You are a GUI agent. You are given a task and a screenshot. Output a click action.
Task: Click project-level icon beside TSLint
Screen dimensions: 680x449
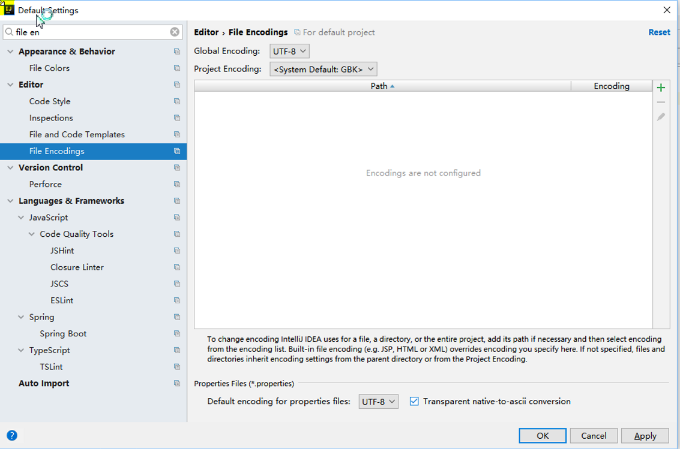[x=177, y=367]
